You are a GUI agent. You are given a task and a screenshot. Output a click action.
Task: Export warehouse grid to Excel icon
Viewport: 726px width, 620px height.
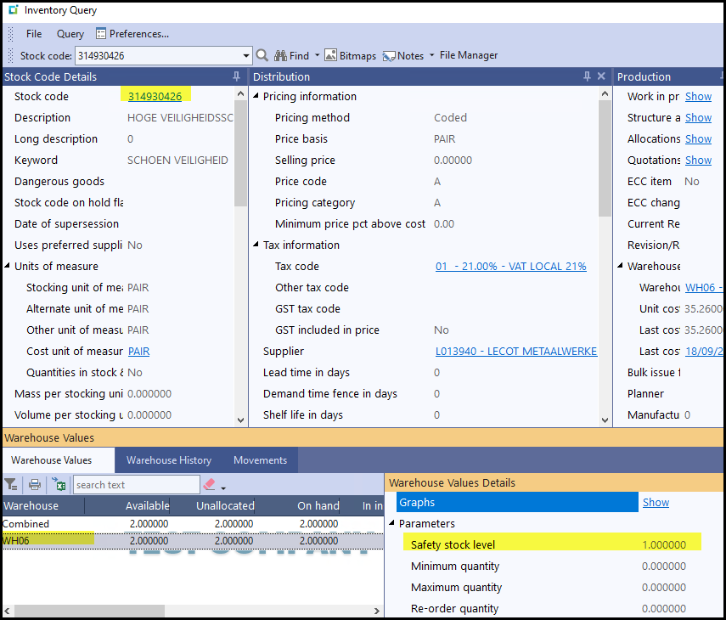point(59,485)
